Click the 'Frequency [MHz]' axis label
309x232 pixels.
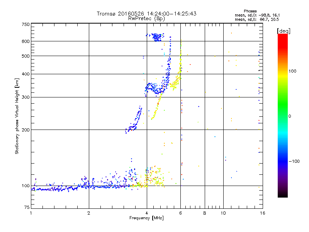pos(146,218)
